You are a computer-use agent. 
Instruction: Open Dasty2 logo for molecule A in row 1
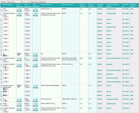[19, 11]
